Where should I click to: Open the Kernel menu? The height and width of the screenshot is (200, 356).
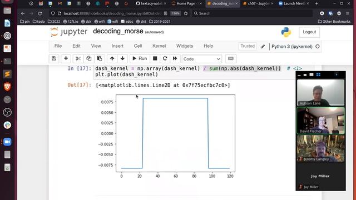tap(159, 46)
